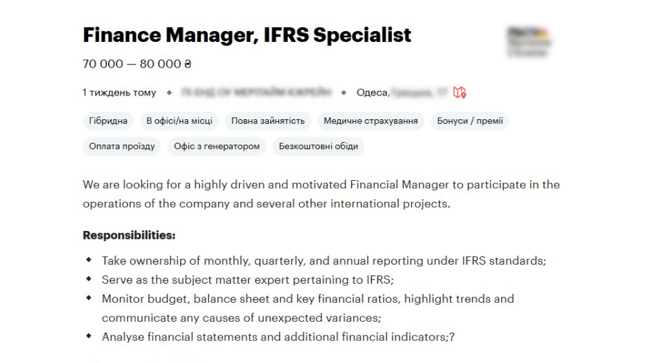Click the "We are looking for" intro paragraph

point(321,194)
